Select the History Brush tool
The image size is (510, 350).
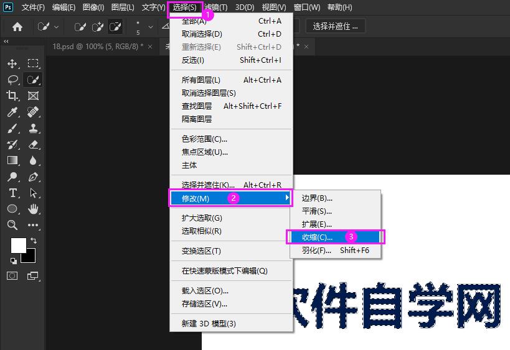pos(12,144)
